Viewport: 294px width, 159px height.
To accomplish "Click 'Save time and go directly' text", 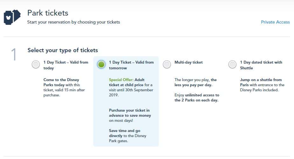I will point(128,136).
